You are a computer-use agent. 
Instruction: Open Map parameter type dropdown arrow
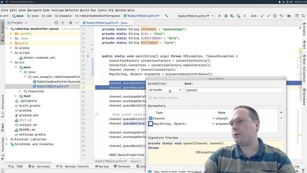213,124
